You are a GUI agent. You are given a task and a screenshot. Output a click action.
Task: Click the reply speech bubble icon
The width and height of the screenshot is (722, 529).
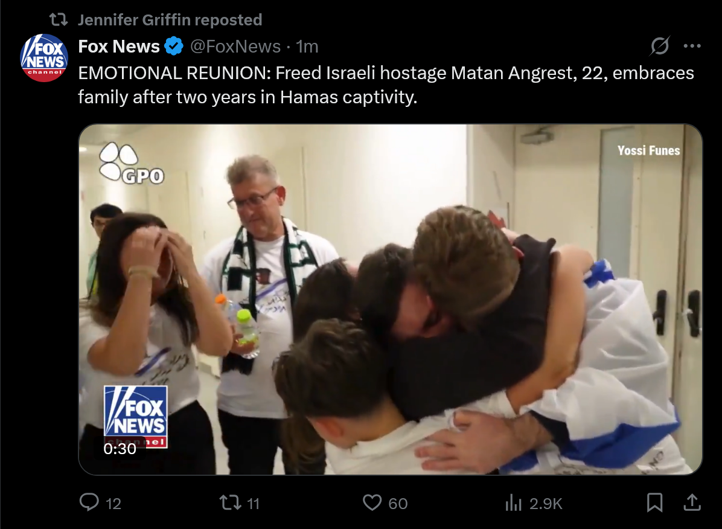click(89, 502)
